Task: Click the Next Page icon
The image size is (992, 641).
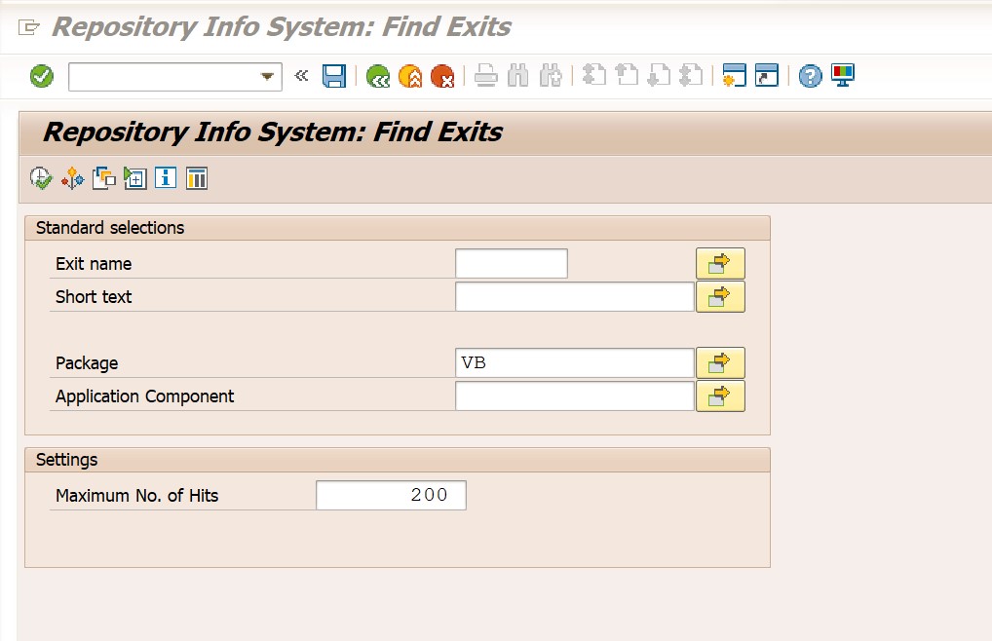Action: (659, 75)
